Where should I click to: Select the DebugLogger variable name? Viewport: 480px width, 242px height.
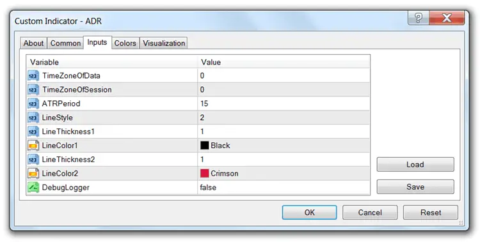tap(66, 187)
